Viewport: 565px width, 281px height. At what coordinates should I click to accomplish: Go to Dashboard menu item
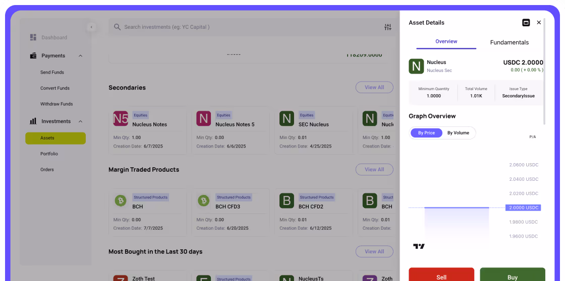pos(54,37)
